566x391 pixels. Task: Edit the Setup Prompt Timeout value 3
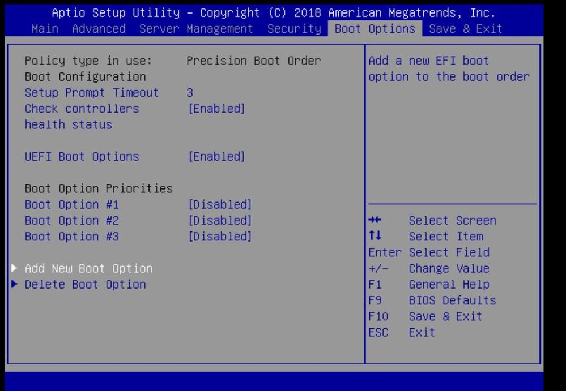[190, 93]
